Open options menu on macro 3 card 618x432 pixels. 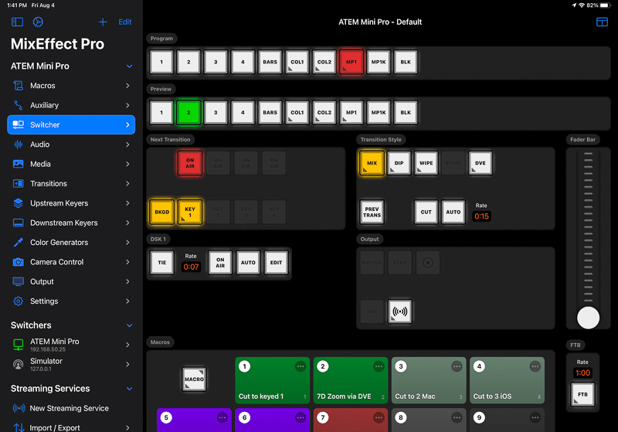[x=457, y=366]
